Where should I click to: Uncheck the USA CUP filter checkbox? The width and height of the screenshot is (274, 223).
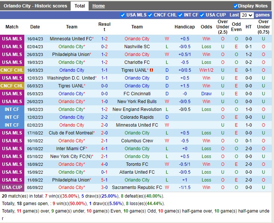coord(202,15)
